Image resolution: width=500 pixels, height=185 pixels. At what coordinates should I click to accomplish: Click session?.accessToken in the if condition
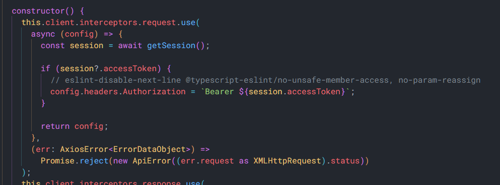pos(108,69)
